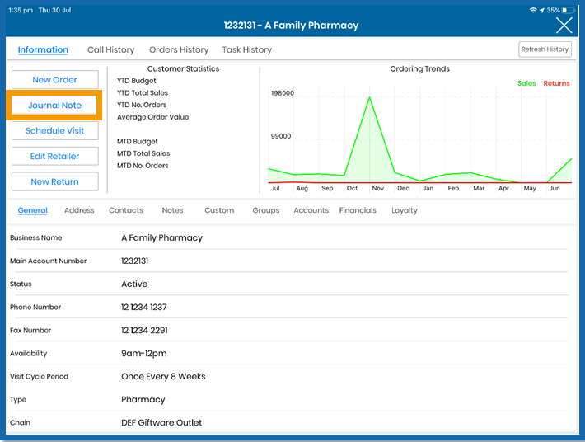585x442 pixels.
Task: Click the 99000 axis value
Action: [281, 136]
